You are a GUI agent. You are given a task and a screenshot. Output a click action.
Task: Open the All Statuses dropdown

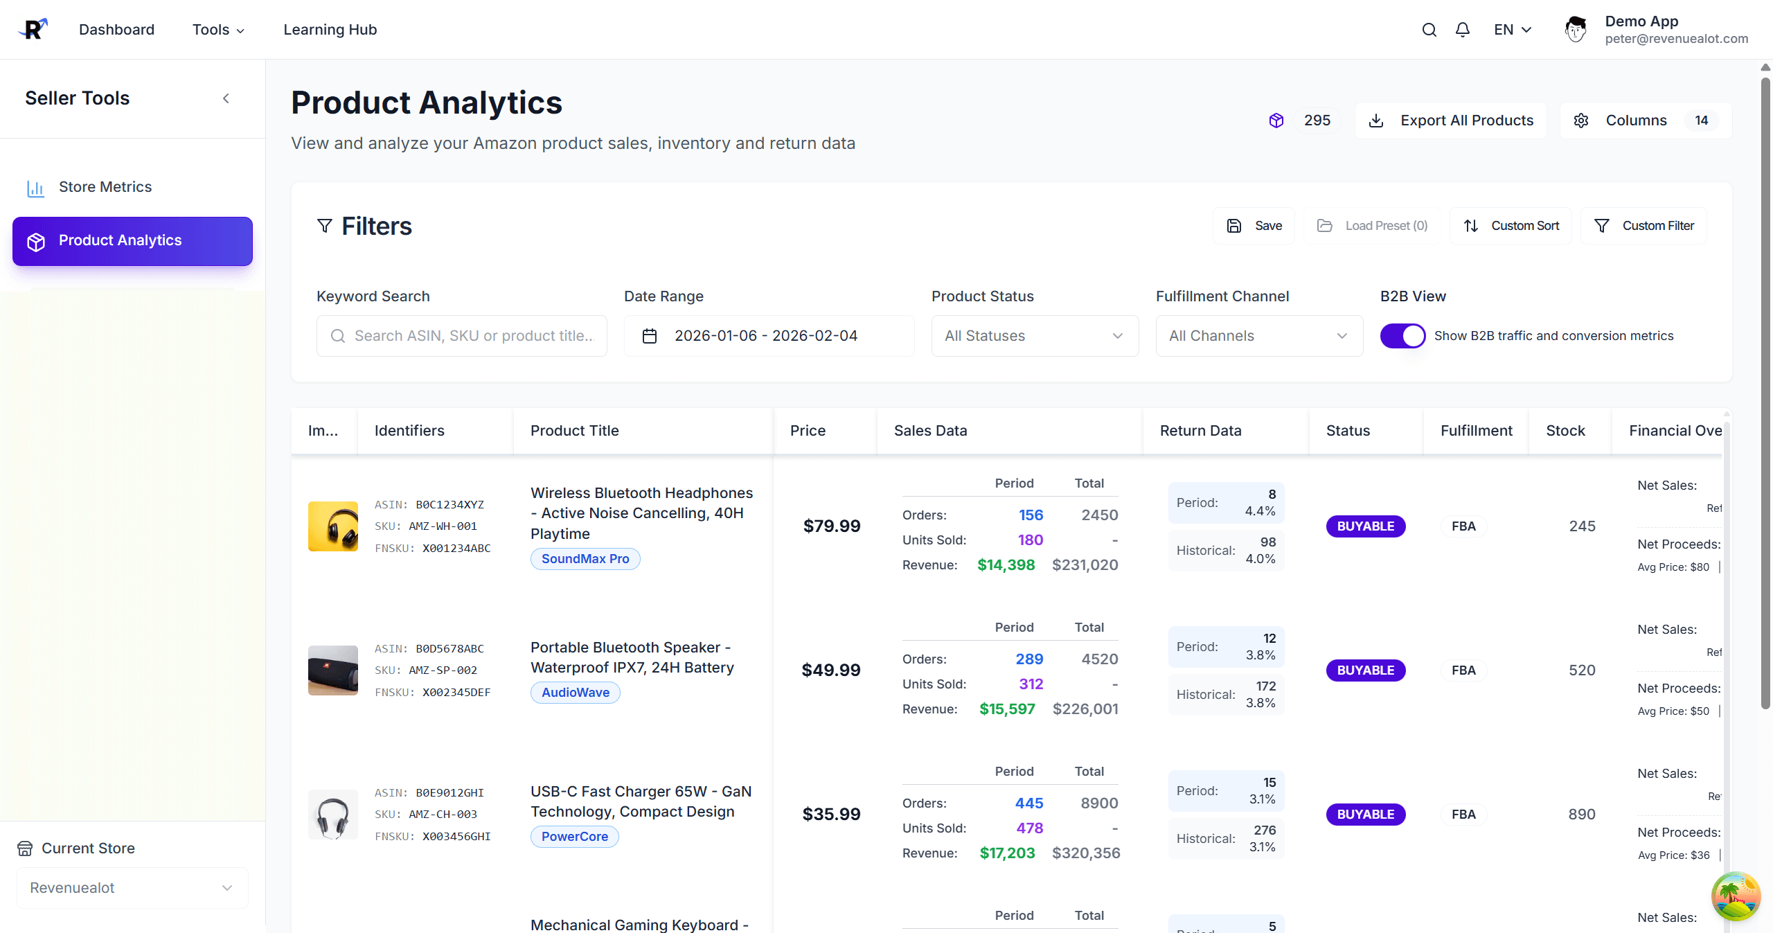pos(1034,335)
